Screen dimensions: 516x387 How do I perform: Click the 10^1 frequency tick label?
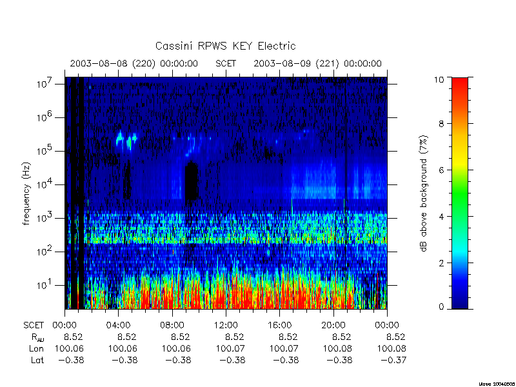[45, 285]
